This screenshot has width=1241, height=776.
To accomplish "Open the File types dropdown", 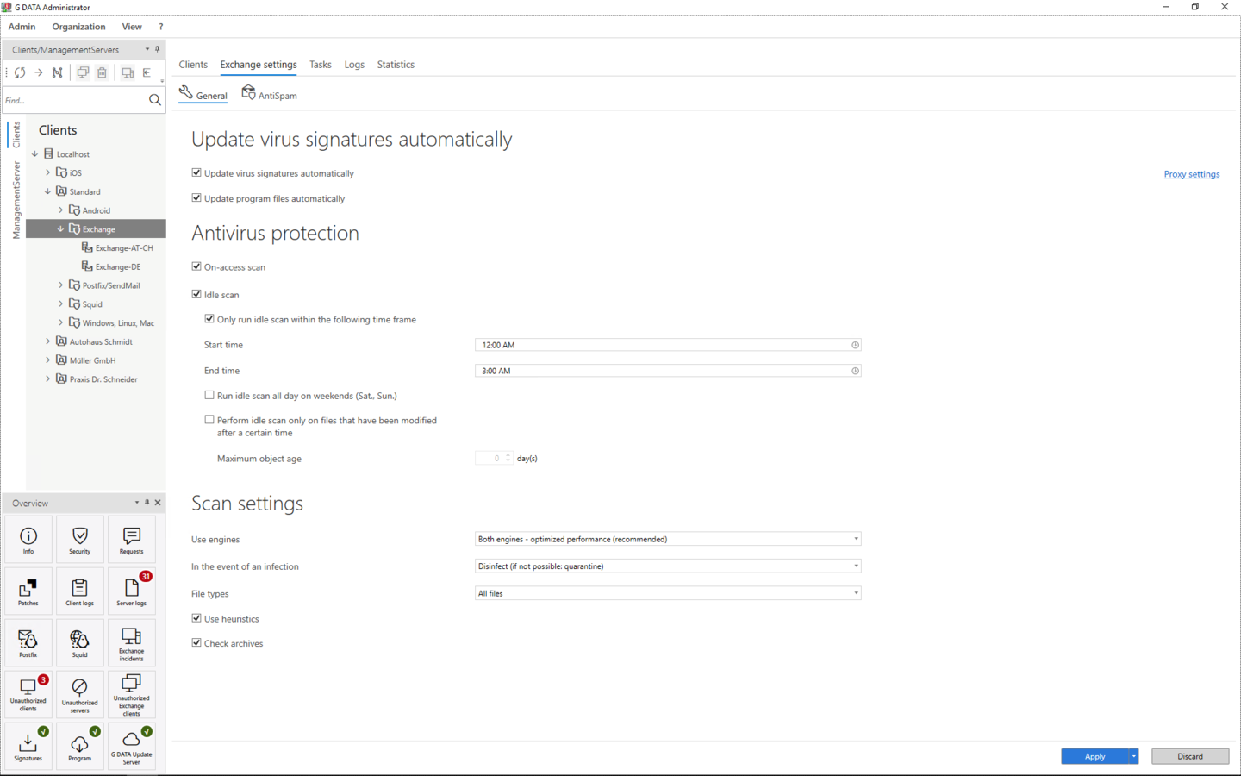I will (667, 593).
